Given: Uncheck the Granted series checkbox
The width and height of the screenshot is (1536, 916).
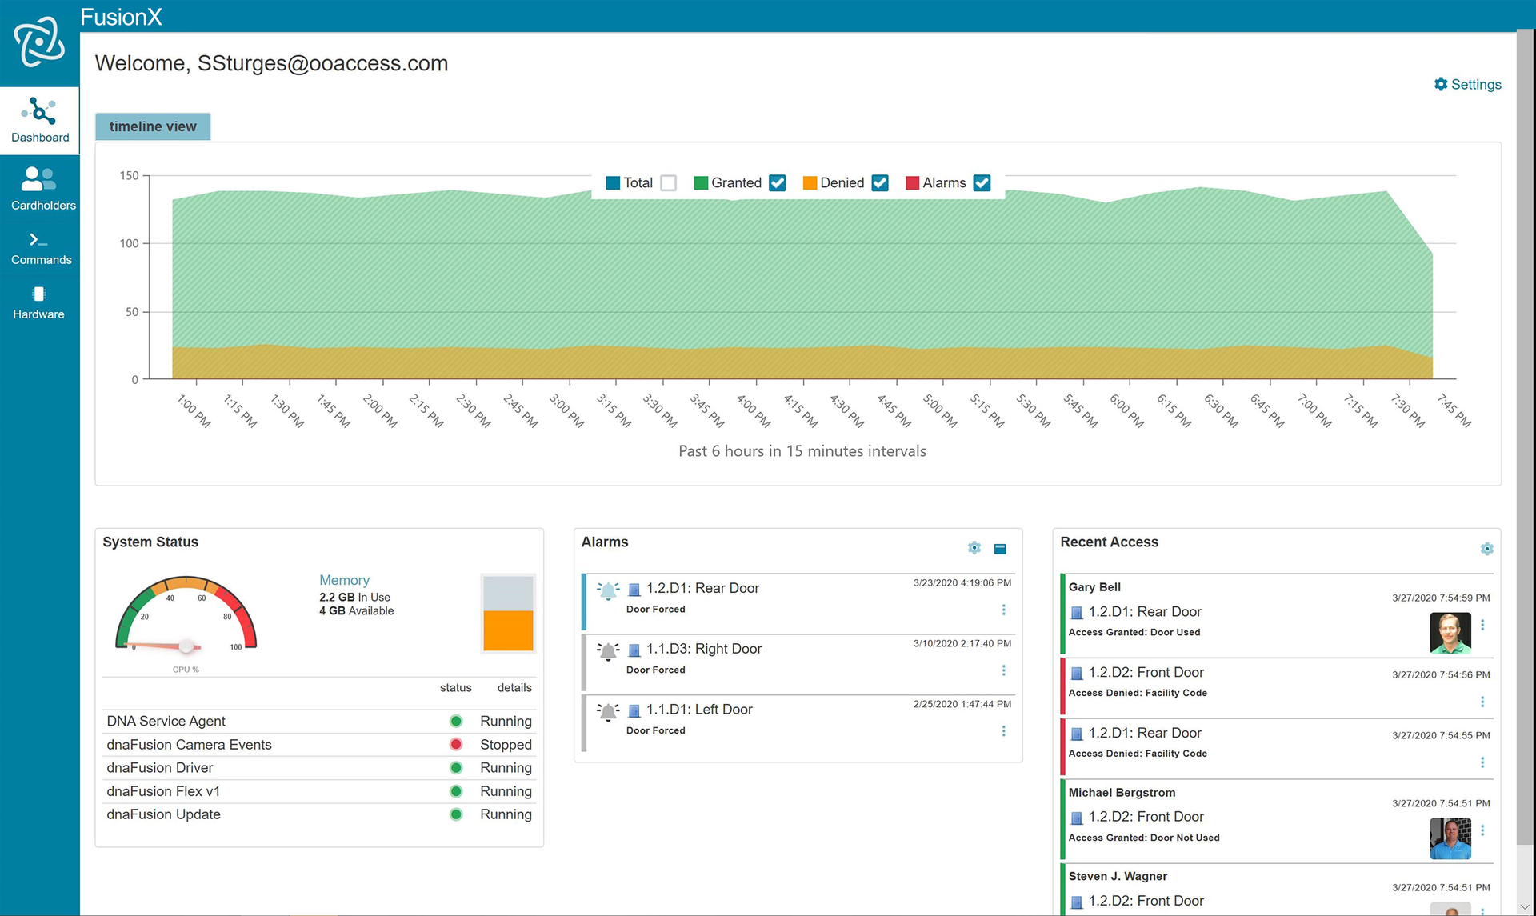Looking at the screenshot, I should tap(777, 183).
